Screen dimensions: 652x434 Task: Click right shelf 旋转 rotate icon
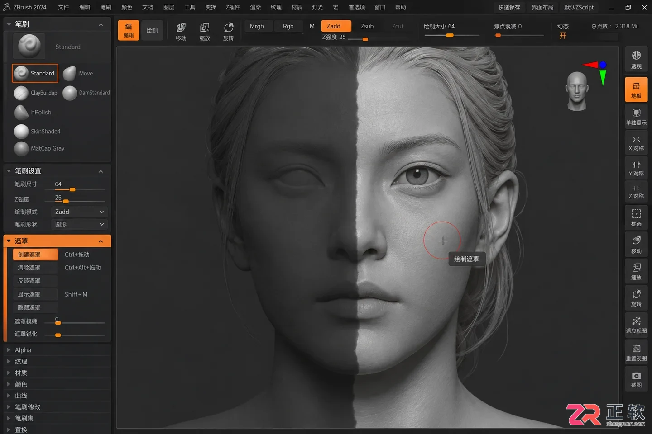(636, 298)
